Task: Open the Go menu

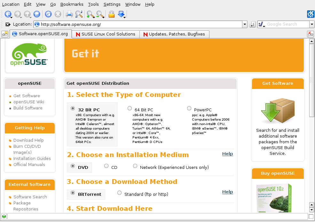Action: [x=53, y=4]
